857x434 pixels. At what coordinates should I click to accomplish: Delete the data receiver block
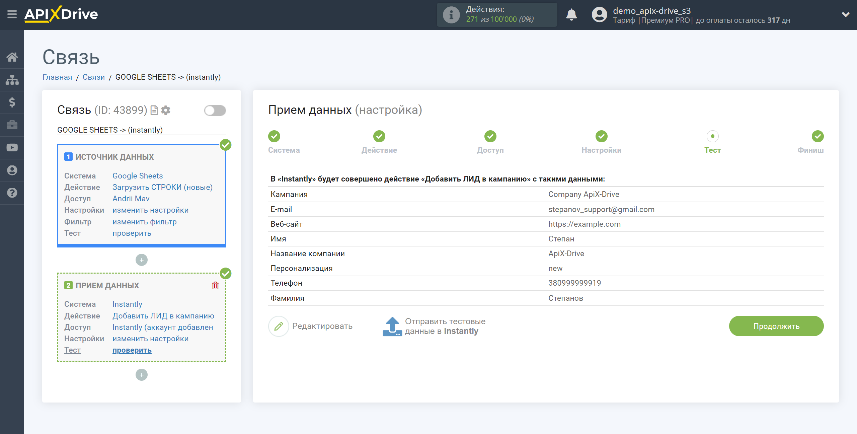[x=215, y=285]
